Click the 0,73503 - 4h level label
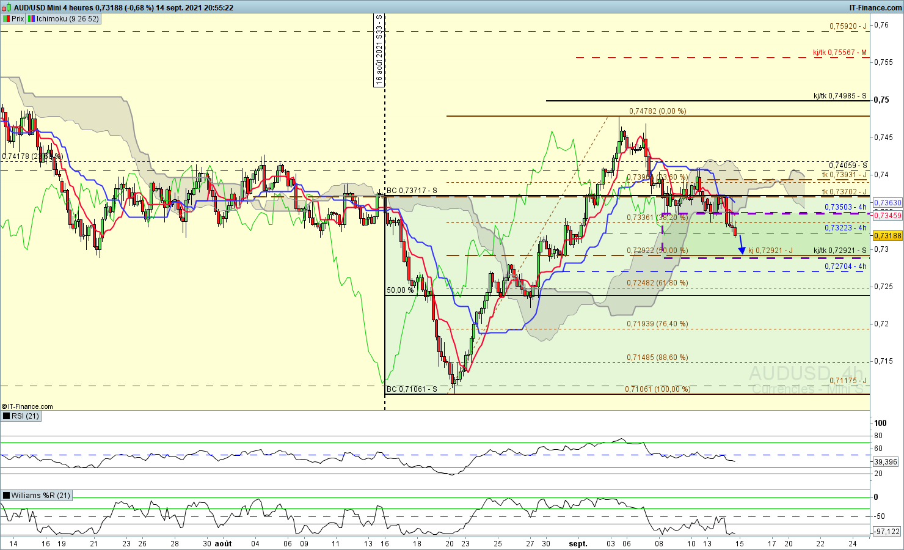The width and height of the screenshot is (904, 550). [x=846, y=207]
